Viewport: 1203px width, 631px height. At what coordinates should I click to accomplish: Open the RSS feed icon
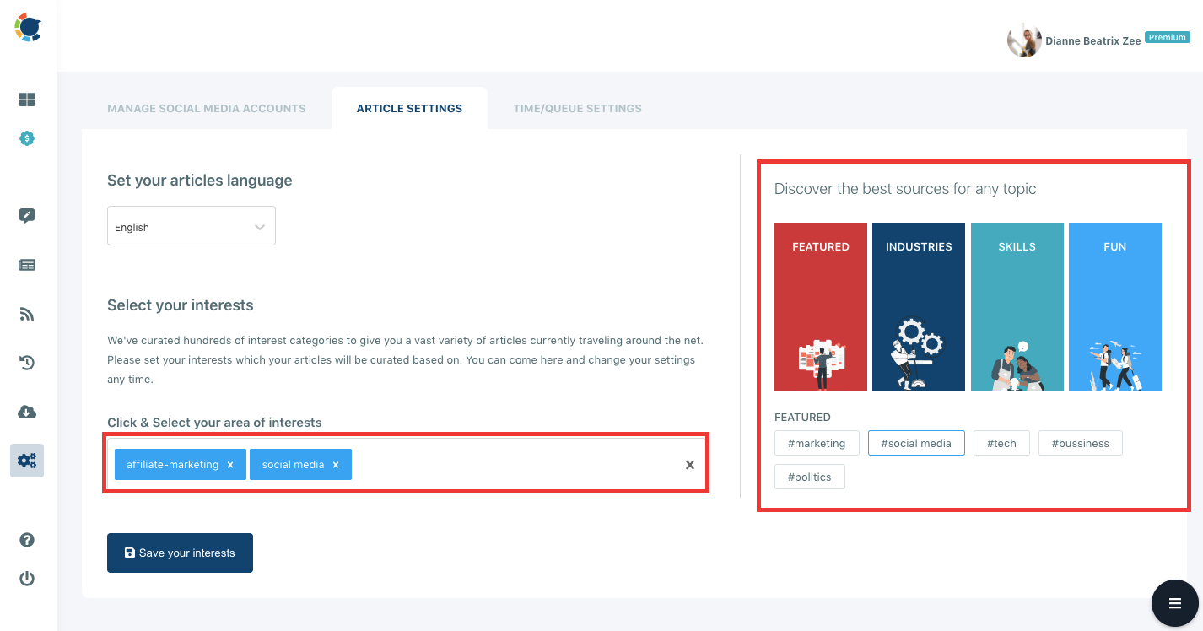coord(26,313)
